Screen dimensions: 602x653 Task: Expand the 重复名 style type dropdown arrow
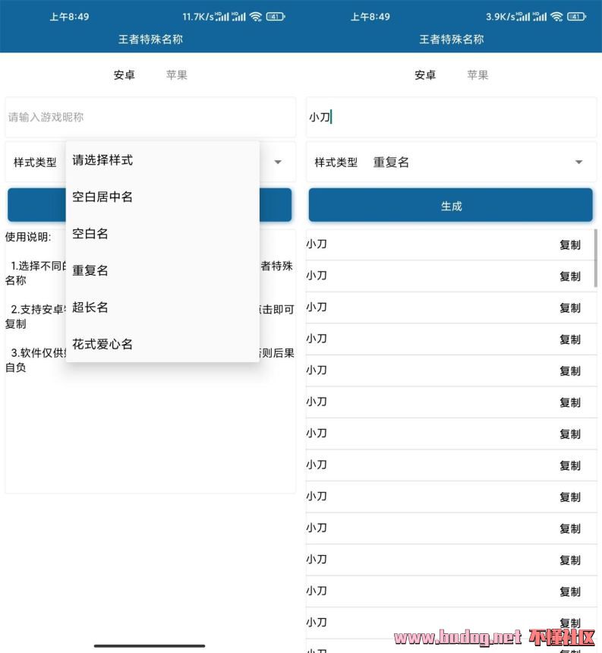(x=579, y=162)
